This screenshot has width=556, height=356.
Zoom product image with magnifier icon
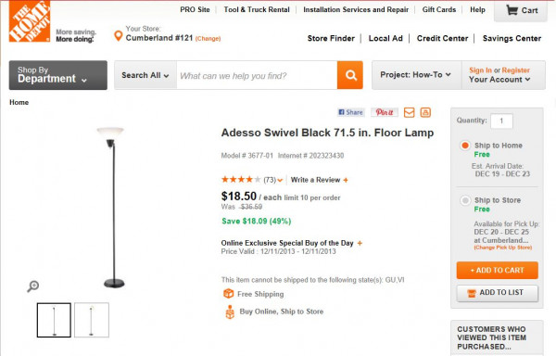pos(33,286)
